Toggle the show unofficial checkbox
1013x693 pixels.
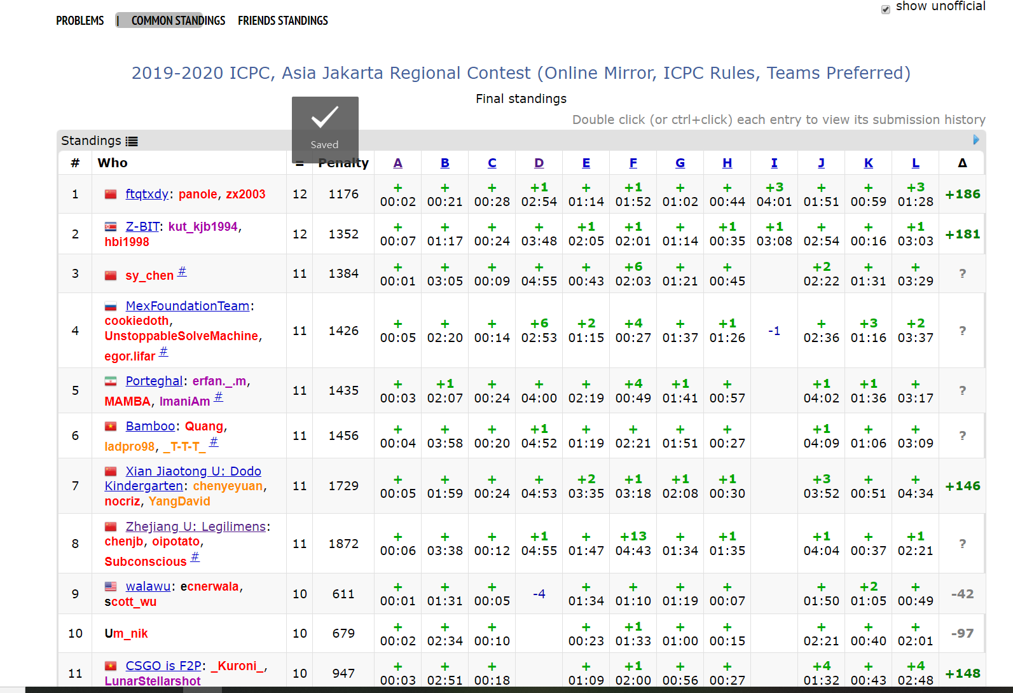point(886,9)
